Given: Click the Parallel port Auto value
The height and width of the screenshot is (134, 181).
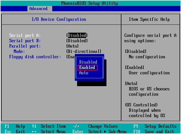Looking at the screenshot, I should coord(72,46).
